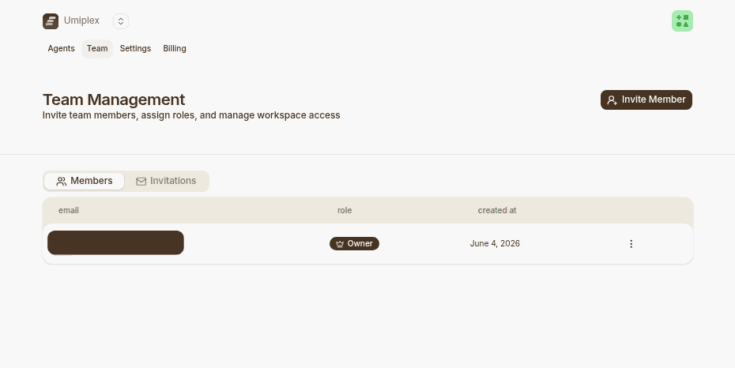The width and height of the screenshot is (735, 368).
Task: Click the Umiplex logo icon
Action: click(x=51, y=21)
